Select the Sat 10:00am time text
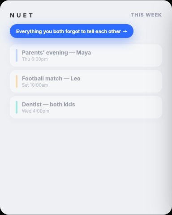 click(x=35, y=85)
